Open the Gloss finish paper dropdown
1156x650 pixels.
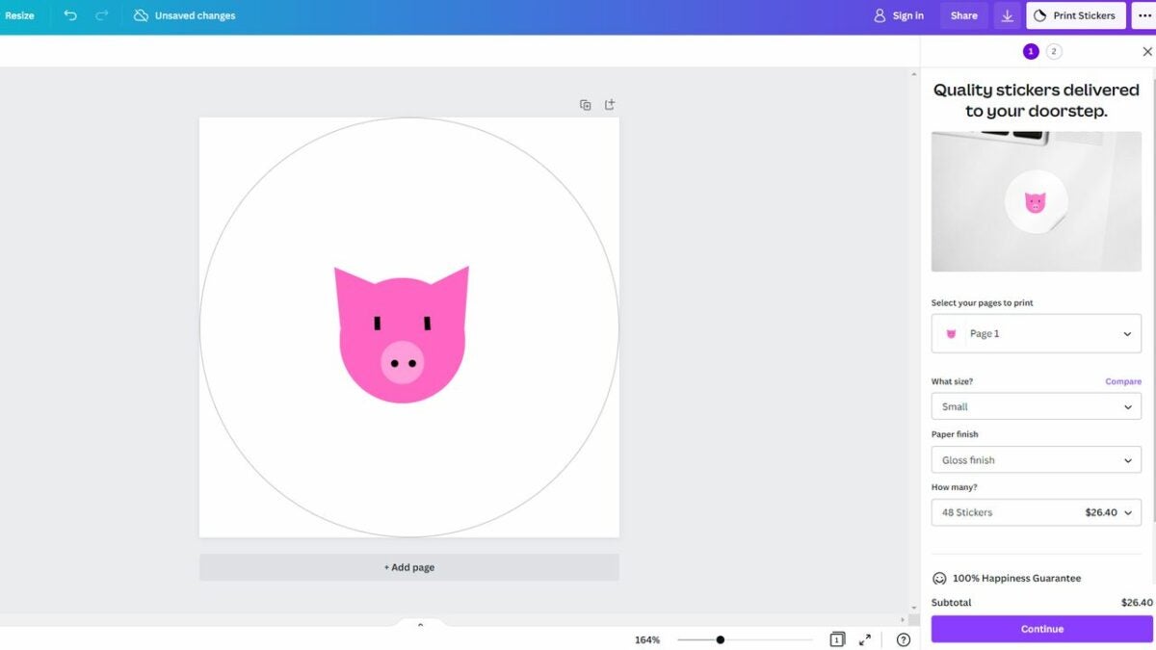tap(1036, 459)
